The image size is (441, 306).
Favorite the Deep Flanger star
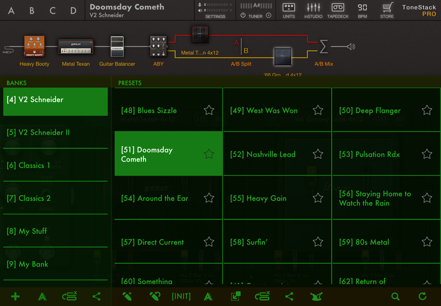tap(427, 110)
